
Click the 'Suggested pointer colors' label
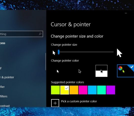(68, 82)
